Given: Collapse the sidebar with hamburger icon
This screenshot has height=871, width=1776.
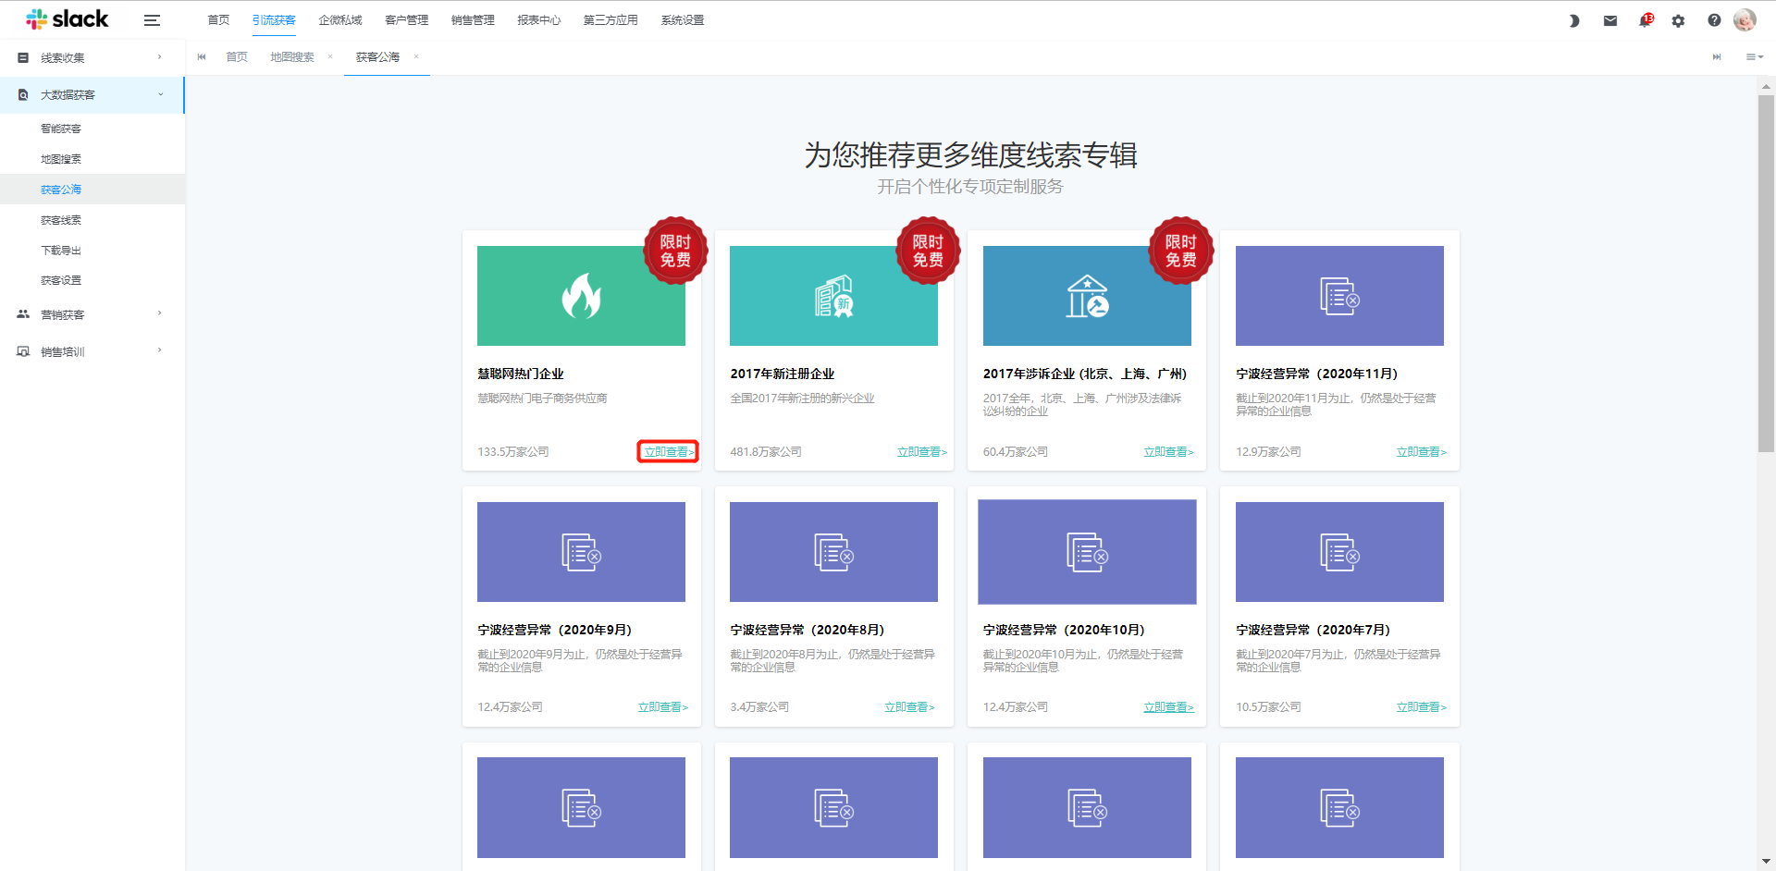Looking at the screenshot, I should click(152, 20).
